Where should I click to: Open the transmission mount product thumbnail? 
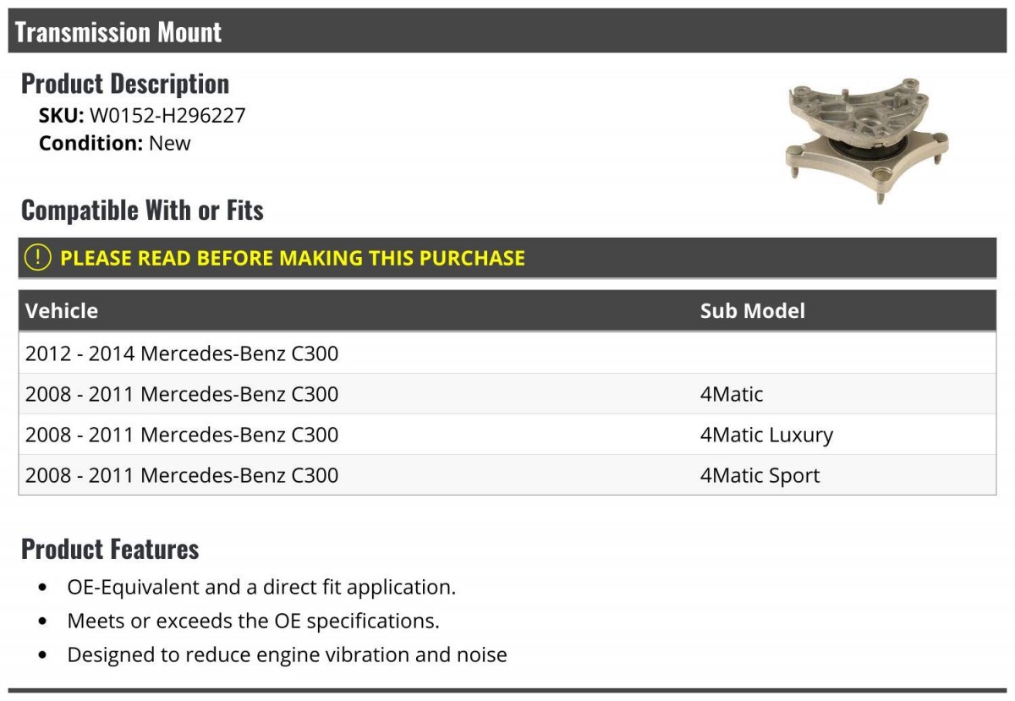(867, 138)
